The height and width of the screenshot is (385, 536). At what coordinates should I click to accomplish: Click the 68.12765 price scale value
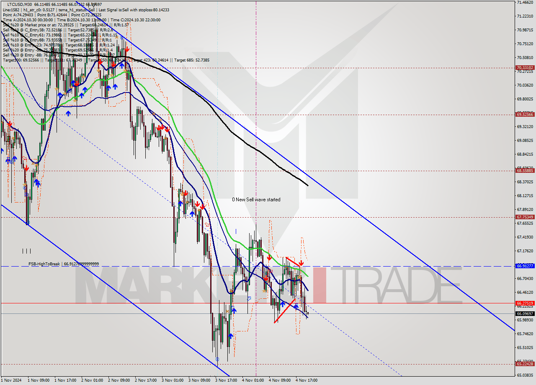click(525, 196)
